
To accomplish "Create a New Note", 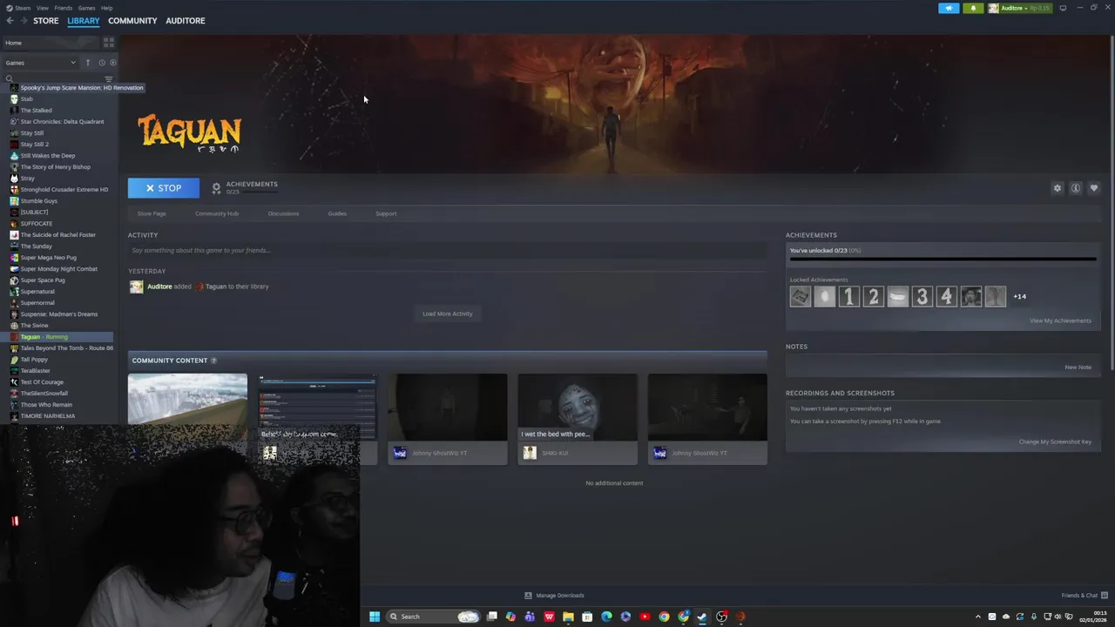I will [1078, 367].
